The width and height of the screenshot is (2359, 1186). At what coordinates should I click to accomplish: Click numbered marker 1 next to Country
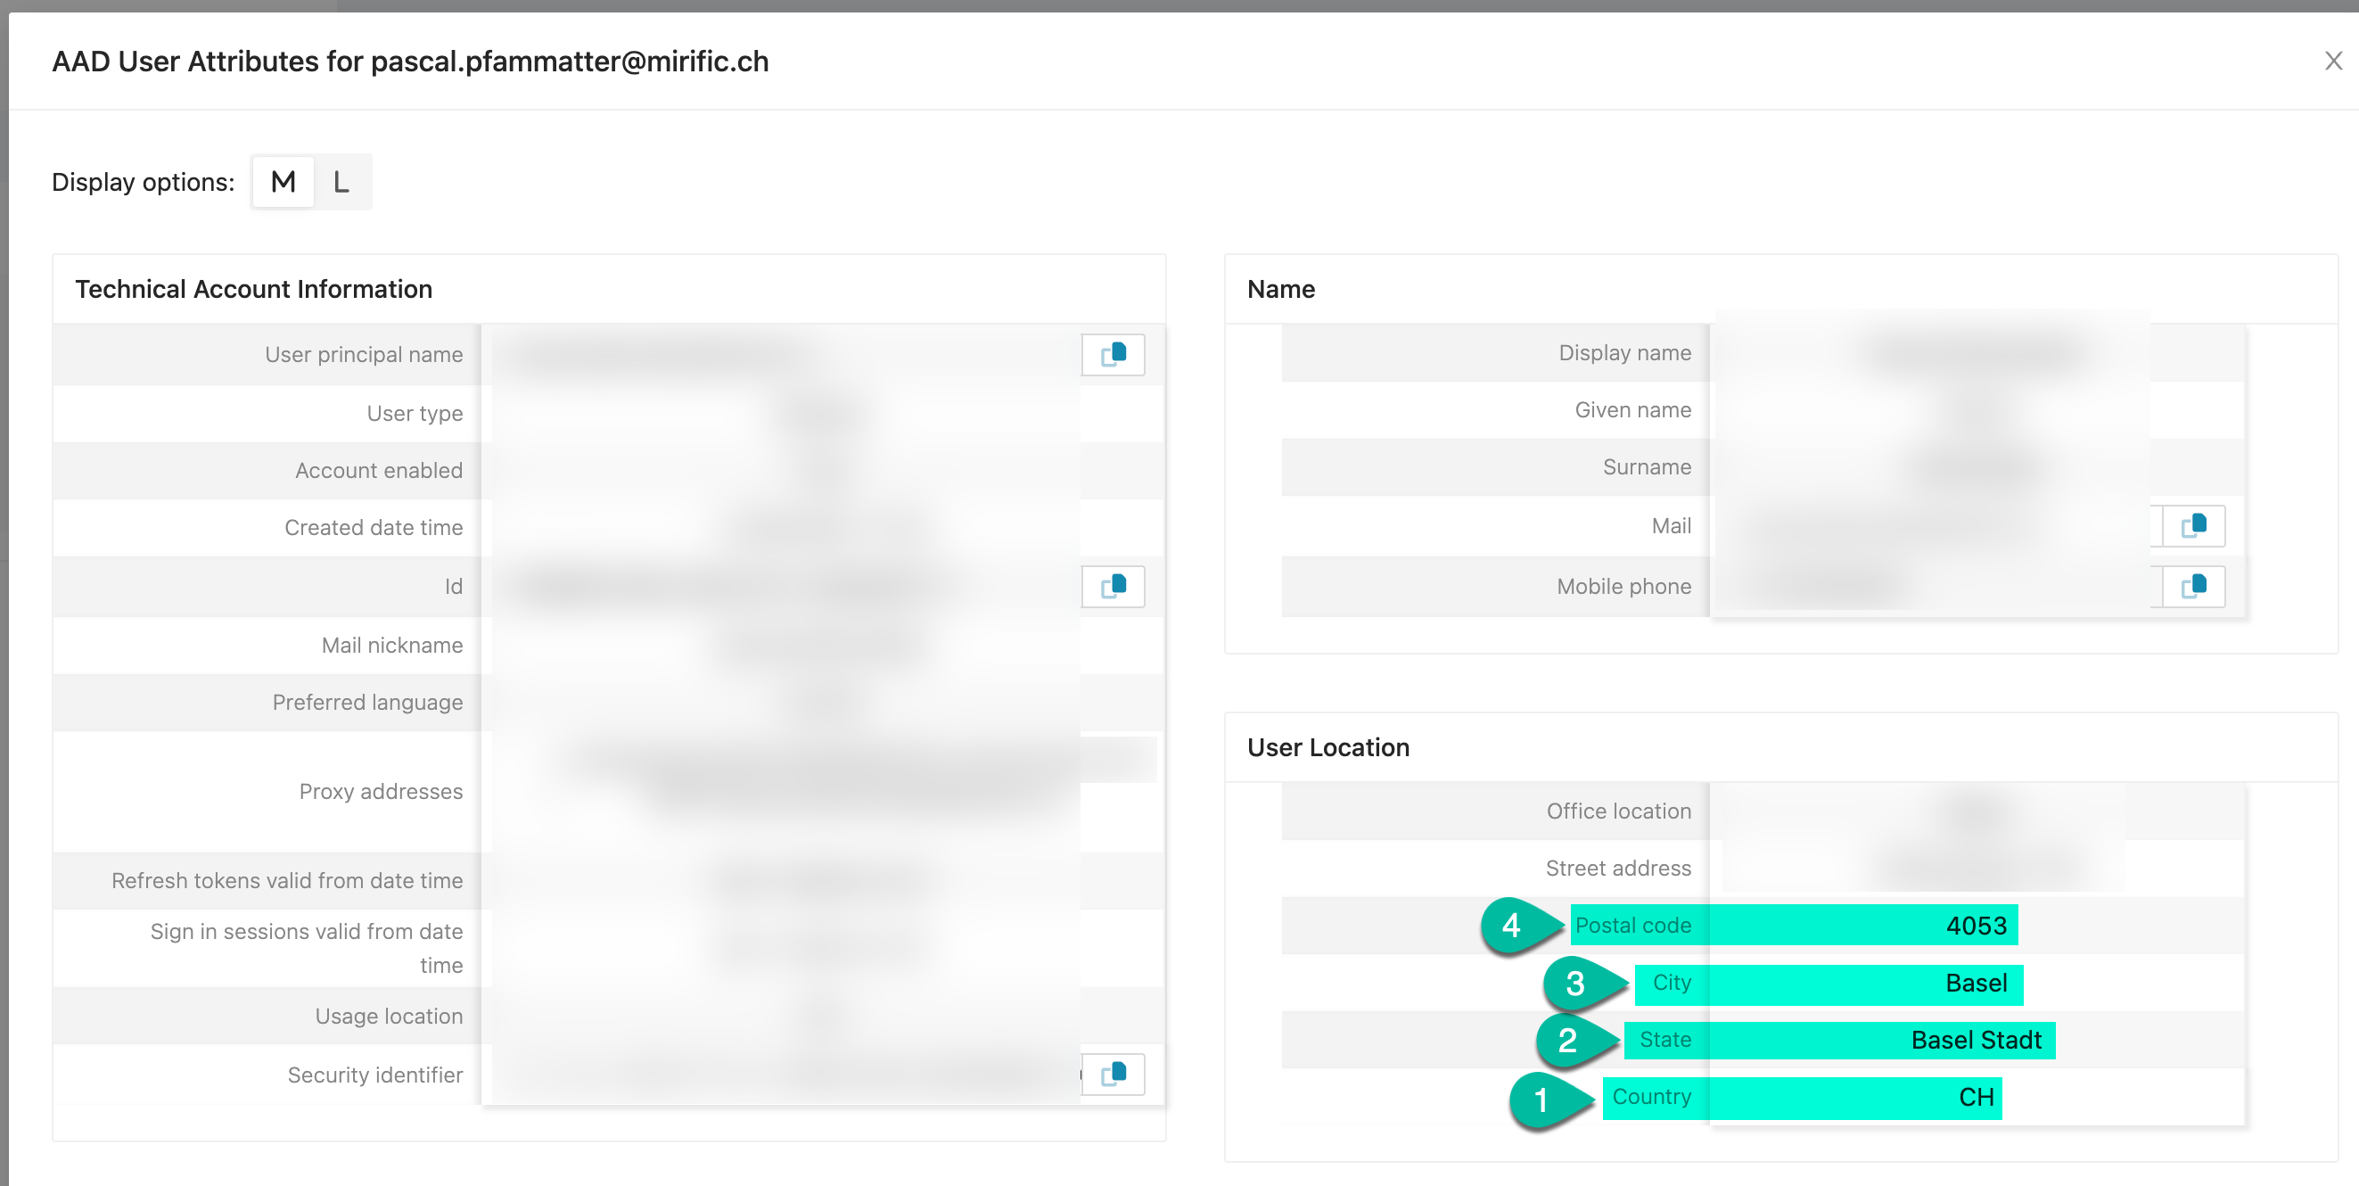click(x=1541, y=1098)
